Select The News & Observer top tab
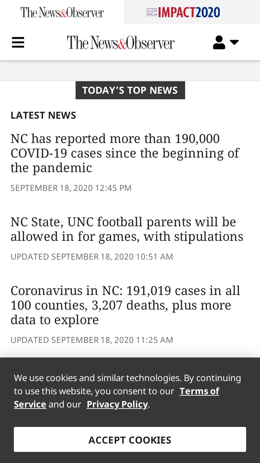This screenshot has width=260, height=463. (62, 12)
